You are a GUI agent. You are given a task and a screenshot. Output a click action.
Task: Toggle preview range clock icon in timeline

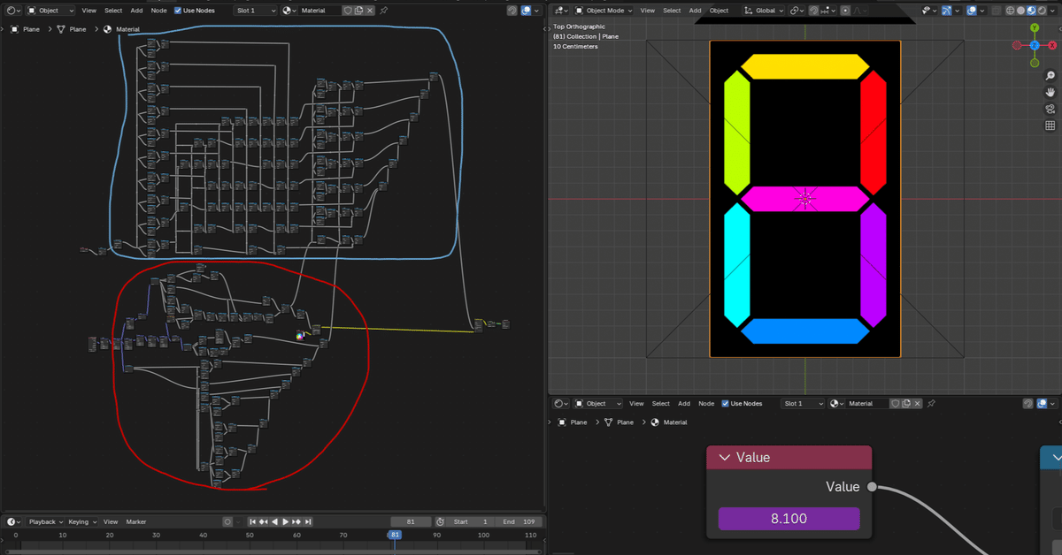(x=440, y=522)
